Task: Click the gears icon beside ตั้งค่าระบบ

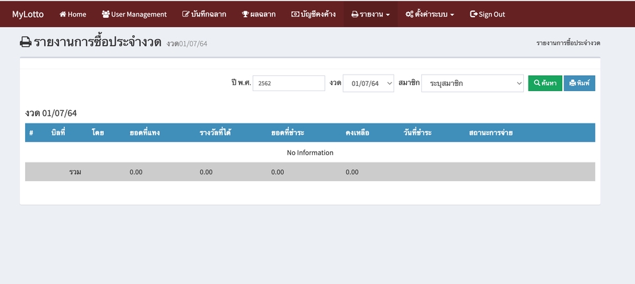Action: click(x=409, y=14)
